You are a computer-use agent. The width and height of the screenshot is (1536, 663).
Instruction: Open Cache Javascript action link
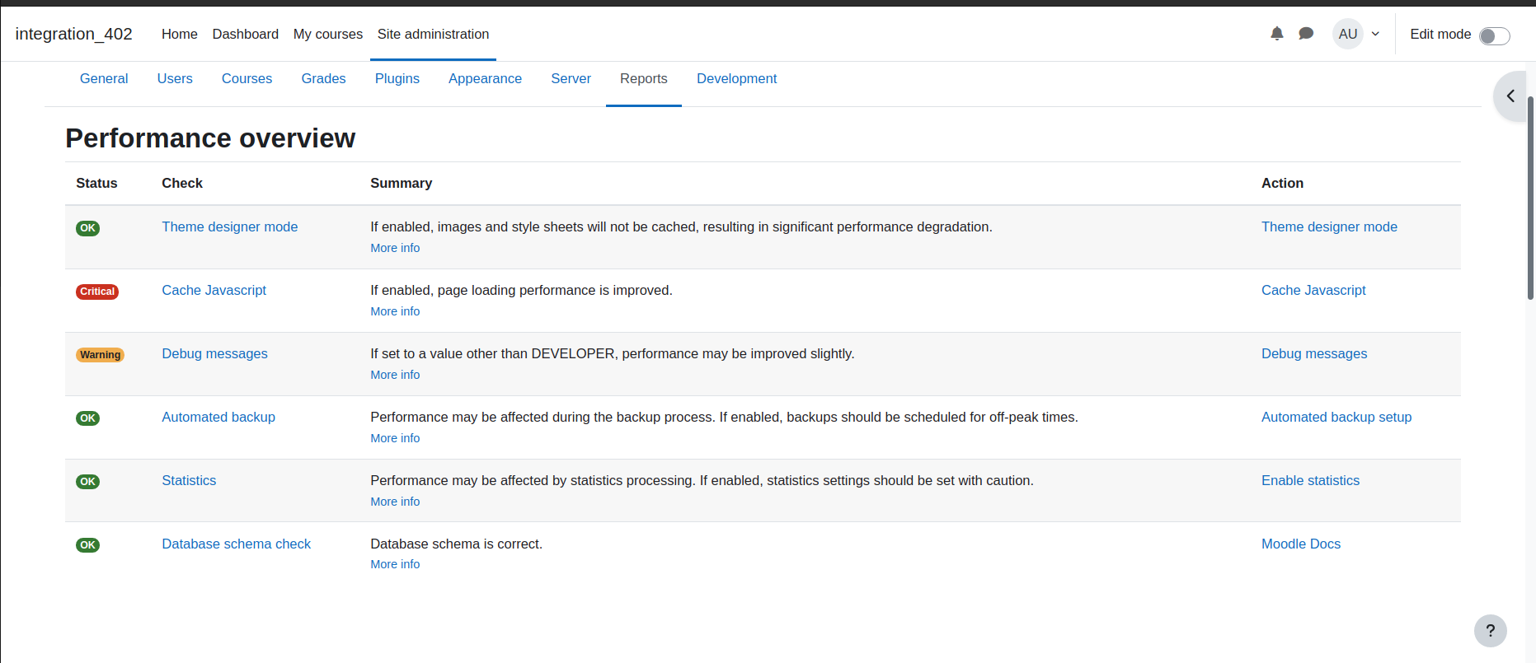coord(1313,290)
